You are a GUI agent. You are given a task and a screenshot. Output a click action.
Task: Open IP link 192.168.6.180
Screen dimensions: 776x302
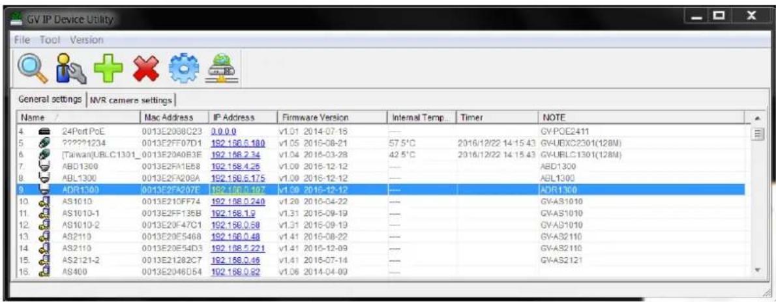pyautogui.click(x=237, y=143)
